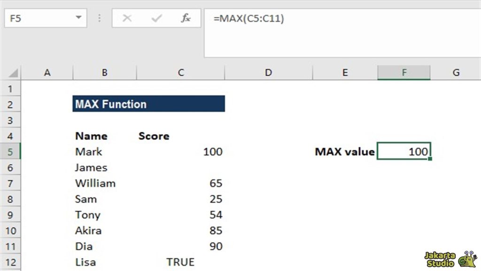Select row 4 header
The width and height of the screenshot is (481, 271).
tap(10, 136)
